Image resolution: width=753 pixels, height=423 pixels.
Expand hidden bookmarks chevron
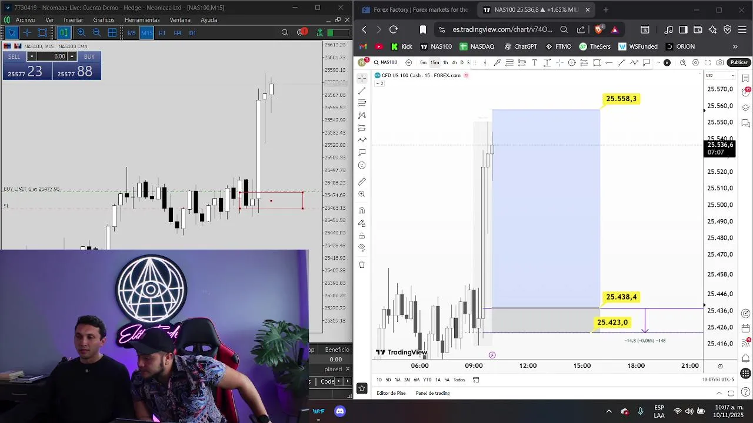pos(735,46)
